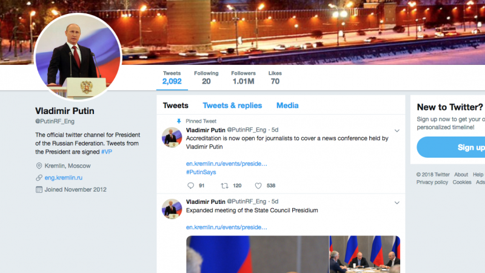Viewport: 485px width, 273px height.
Task: Click the calendar icon next to Joined November 2012
Action: 39,190
